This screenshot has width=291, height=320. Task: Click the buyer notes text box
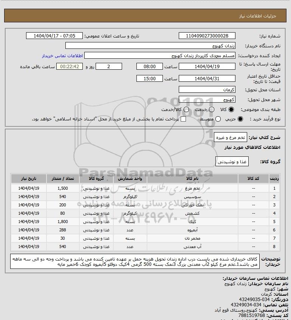tap(135, 261)
